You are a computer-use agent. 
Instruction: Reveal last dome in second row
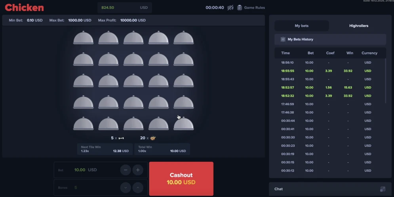(x=184, y=59)
